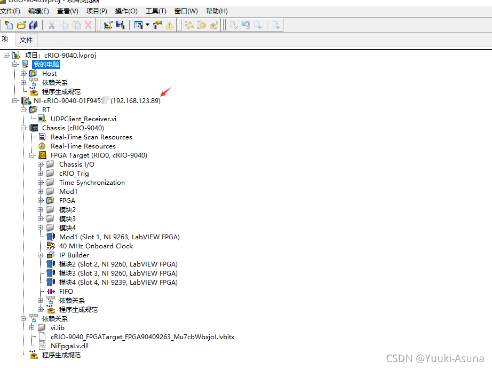Click the Filter View toolbar icon

click(139, 25)
